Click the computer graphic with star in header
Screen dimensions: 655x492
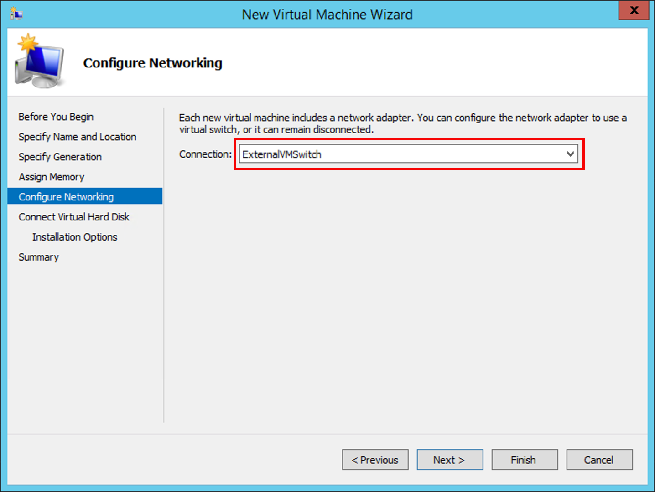pos(39,61)
